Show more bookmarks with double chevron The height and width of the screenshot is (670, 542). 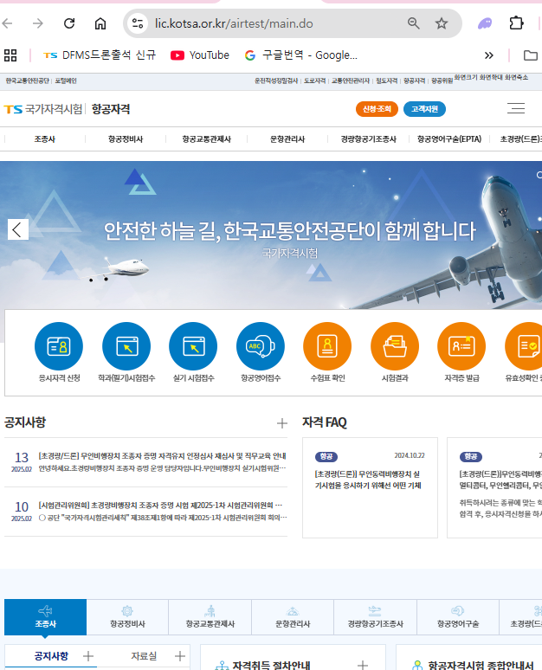click(489, 55)
